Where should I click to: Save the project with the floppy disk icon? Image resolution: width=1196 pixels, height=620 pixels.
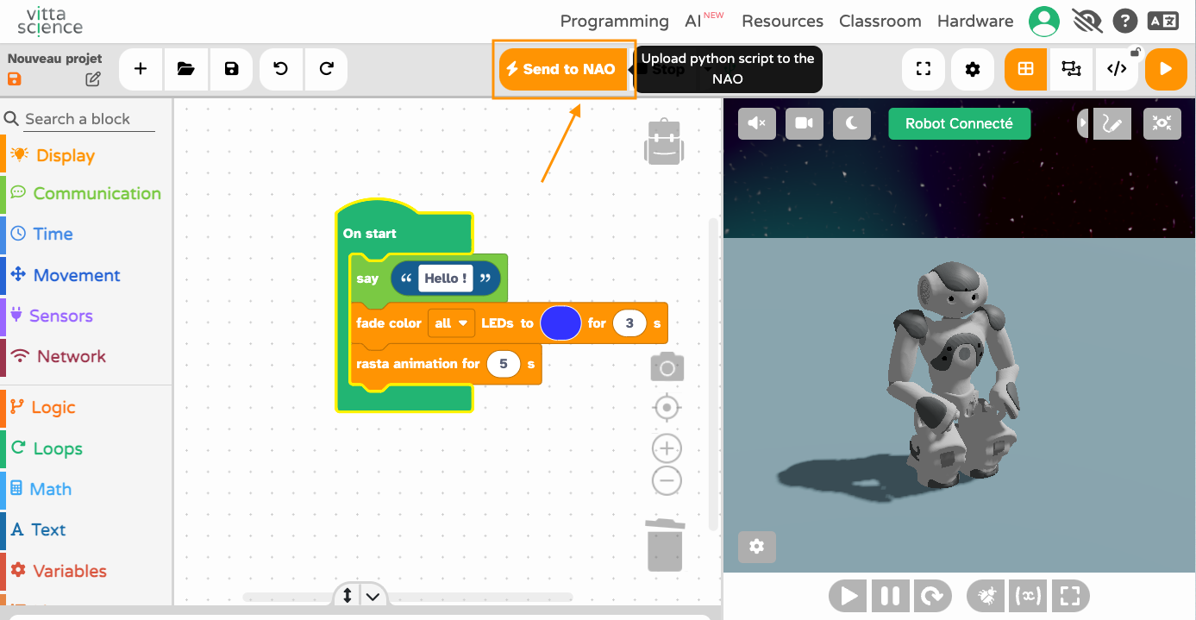coord(231,69)
